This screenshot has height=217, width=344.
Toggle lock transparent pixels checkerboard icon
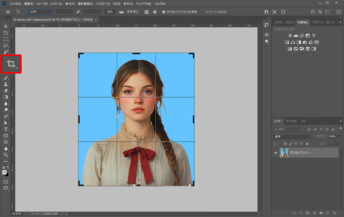[x=285, y=143]
